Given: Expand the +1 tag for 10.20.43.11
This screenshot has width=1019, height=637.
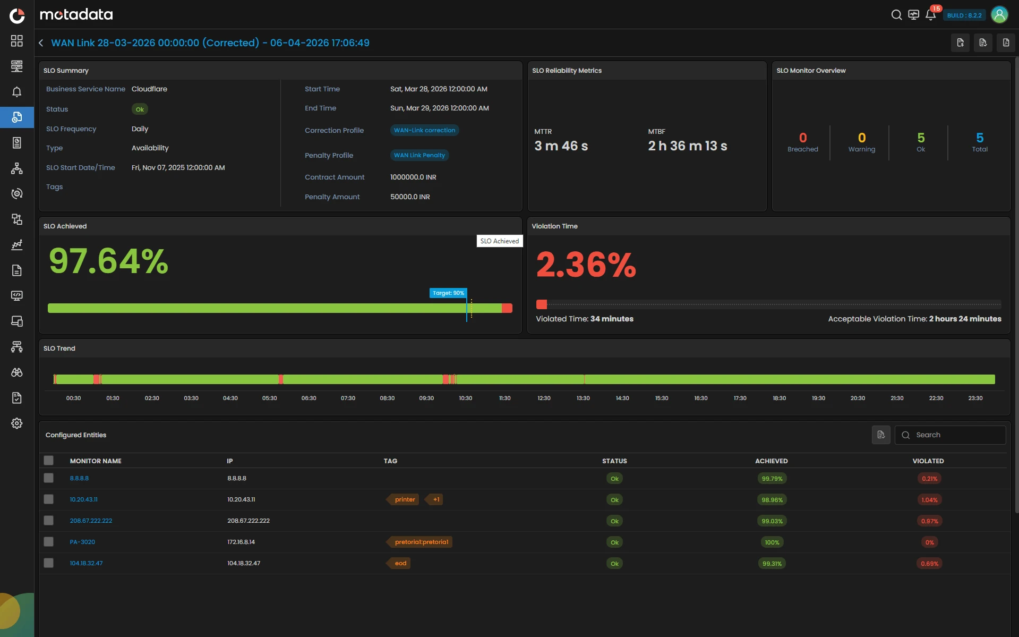Looking at the screenshot, I should pos(435,499).
